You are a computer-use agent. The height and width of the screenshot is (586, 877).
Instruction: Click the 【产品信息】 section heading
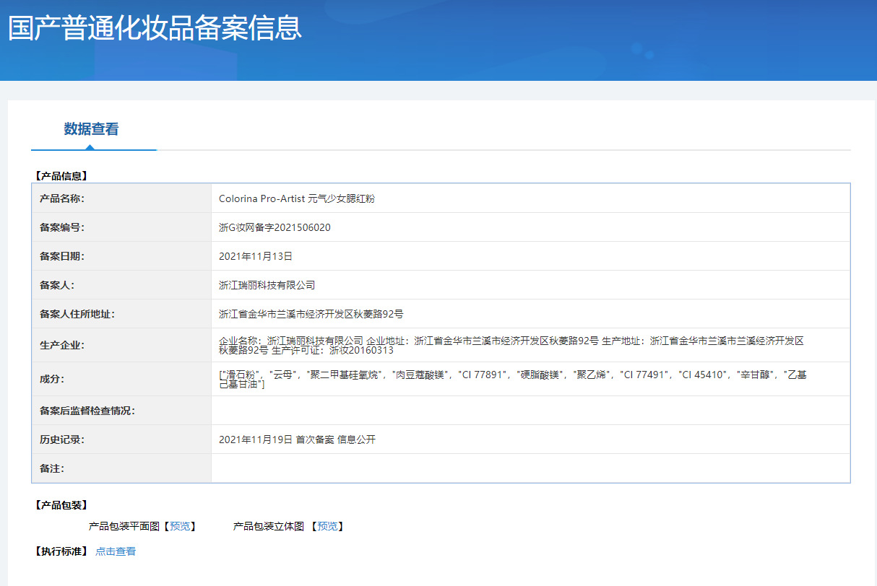pos(61,175)
